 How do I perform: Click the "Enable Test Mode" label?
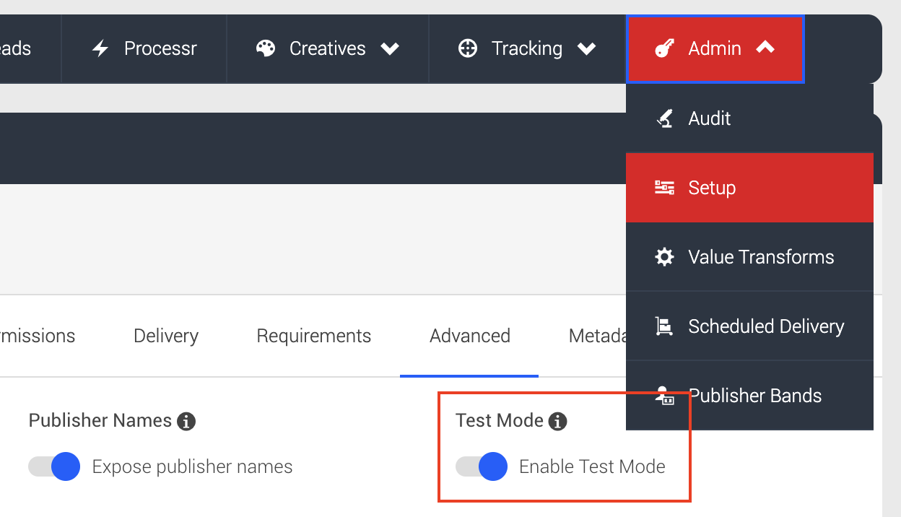(x=593, y=467)
